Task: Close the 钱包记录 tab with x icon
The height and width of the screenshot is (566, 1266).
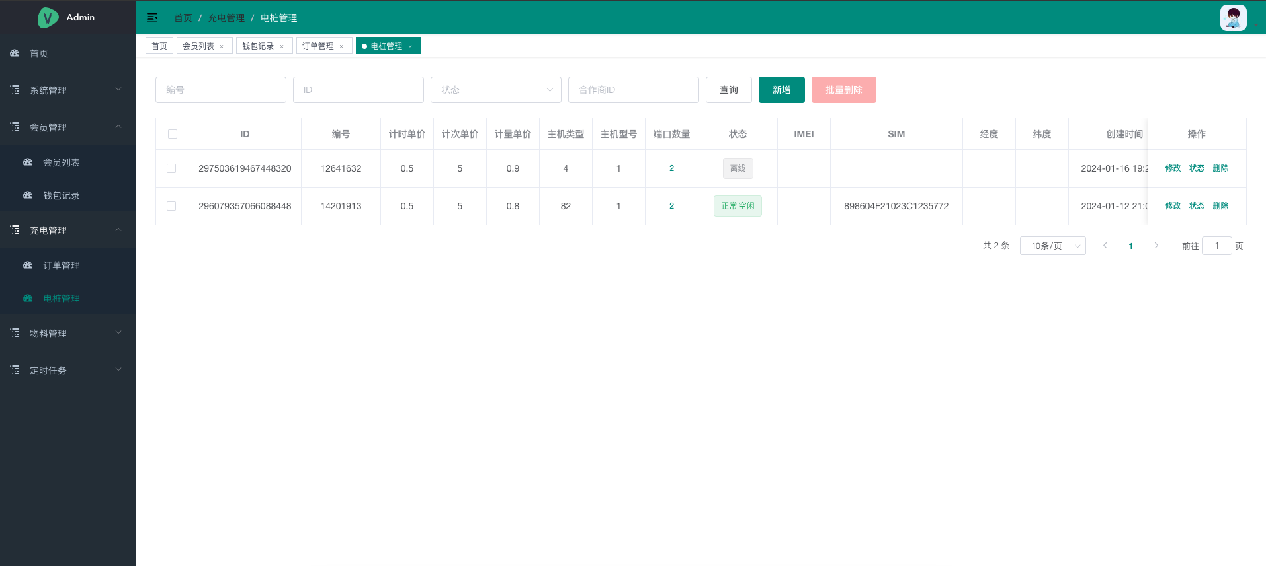Action: (282, 46)
